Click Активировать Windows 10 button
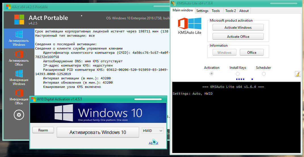This screenshot has height=157, width=304. [98, 132]
